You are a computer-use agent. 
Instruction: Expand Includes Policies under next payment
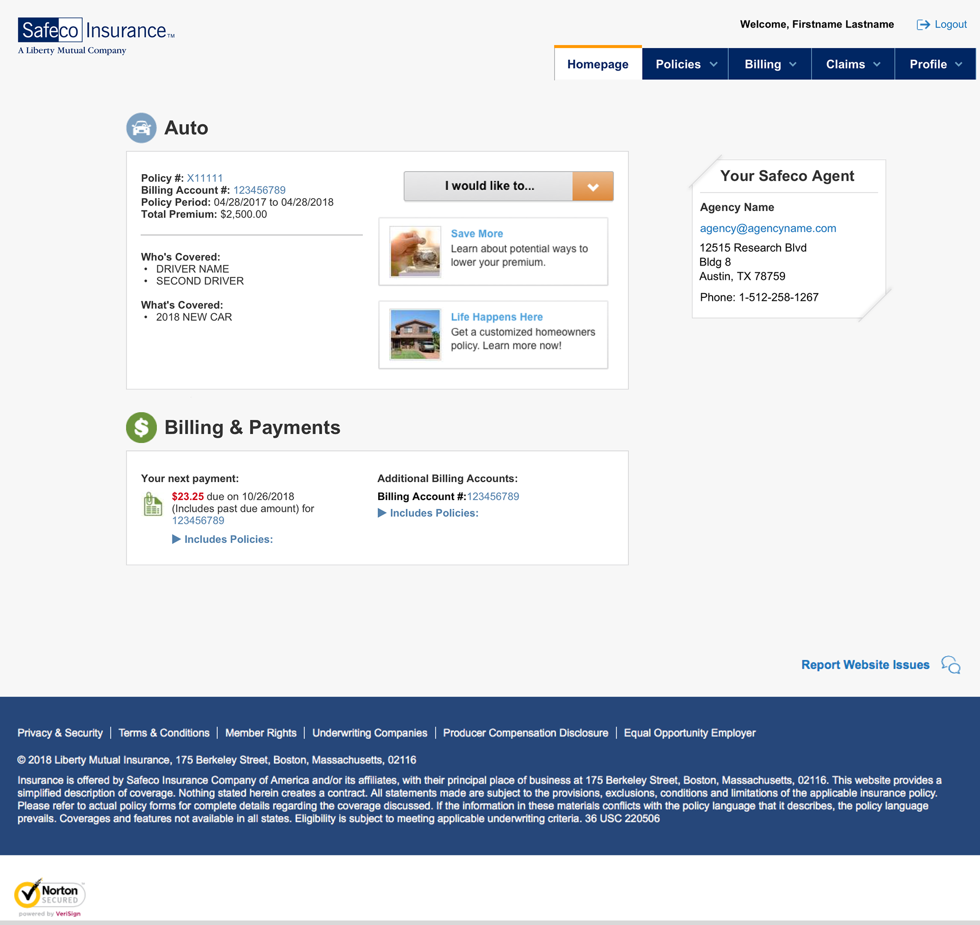223,539
